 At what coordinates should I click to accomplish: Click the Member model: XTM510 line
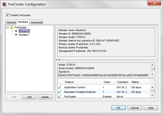click(x=72, y=37)
